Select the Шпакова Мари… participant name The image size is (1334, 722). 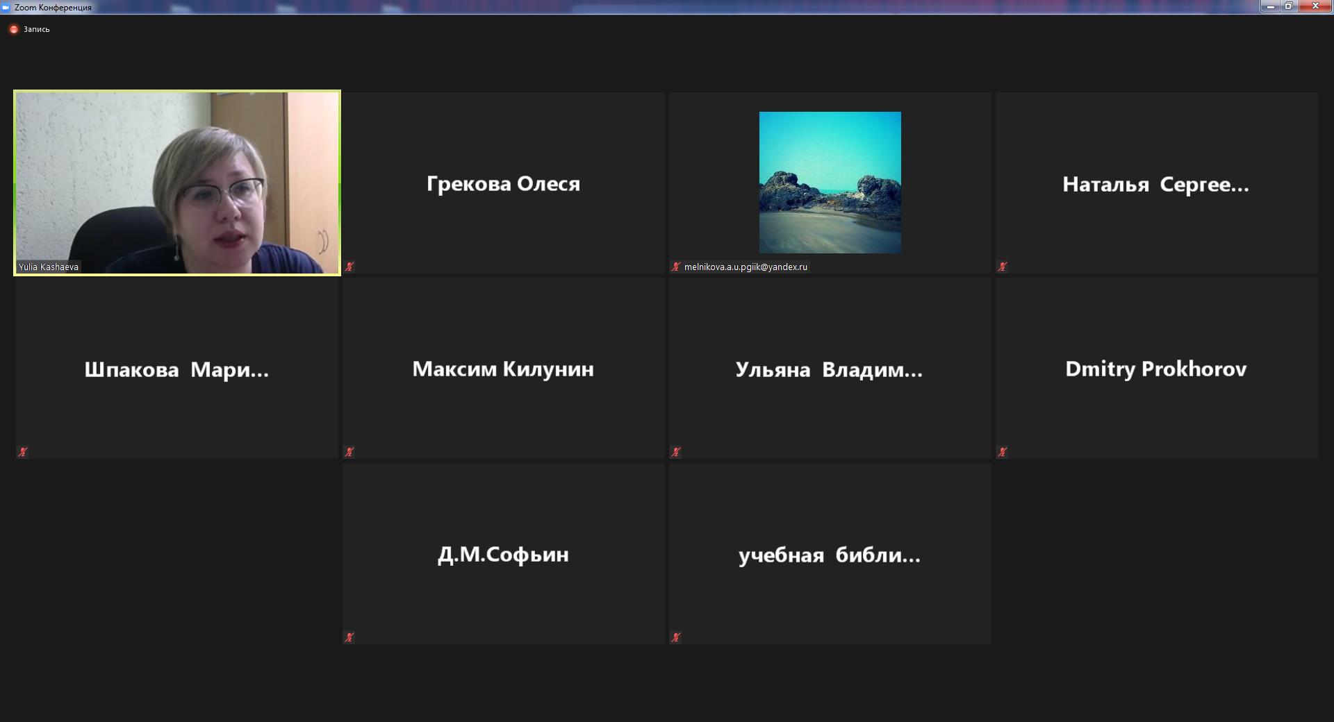point(176,369)
